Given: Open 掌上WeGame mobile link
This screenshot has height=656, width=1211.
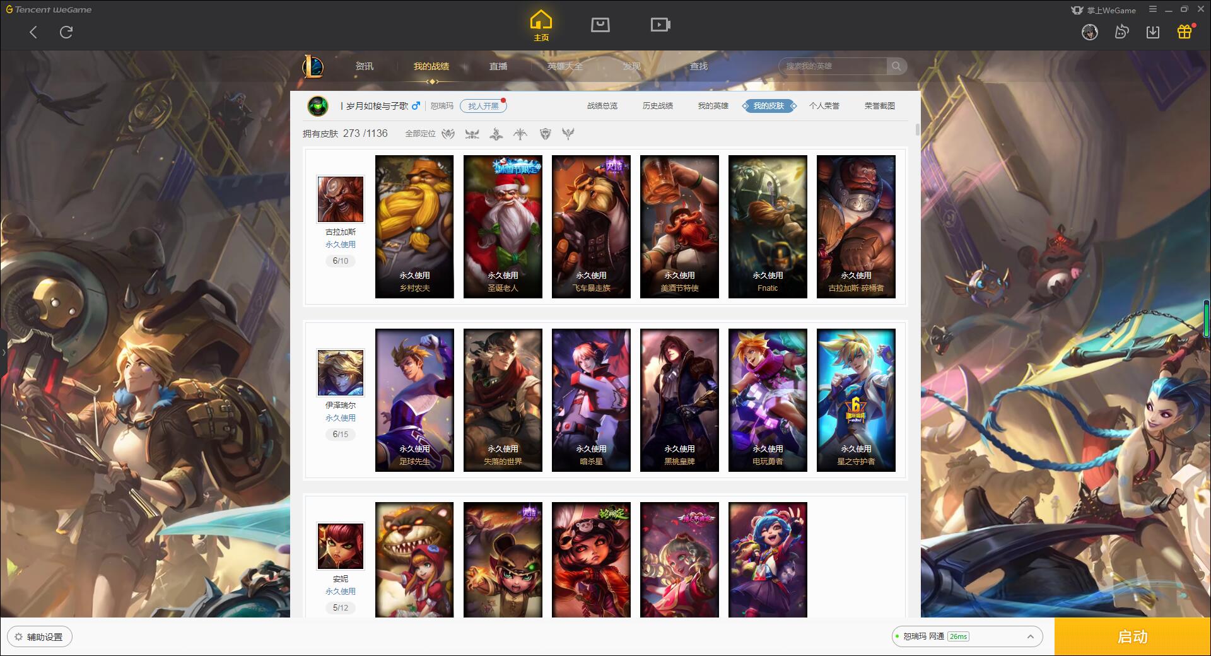Looking at the screenshot, I should pyautogui.click(x=1103, y=10).
